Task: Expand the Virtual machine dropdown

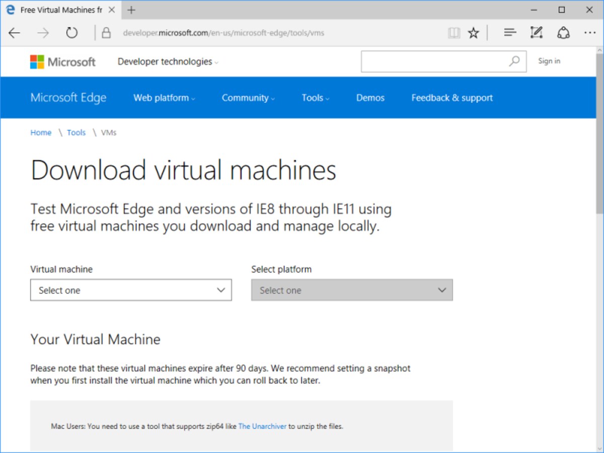Action: (x=131, y=290)
